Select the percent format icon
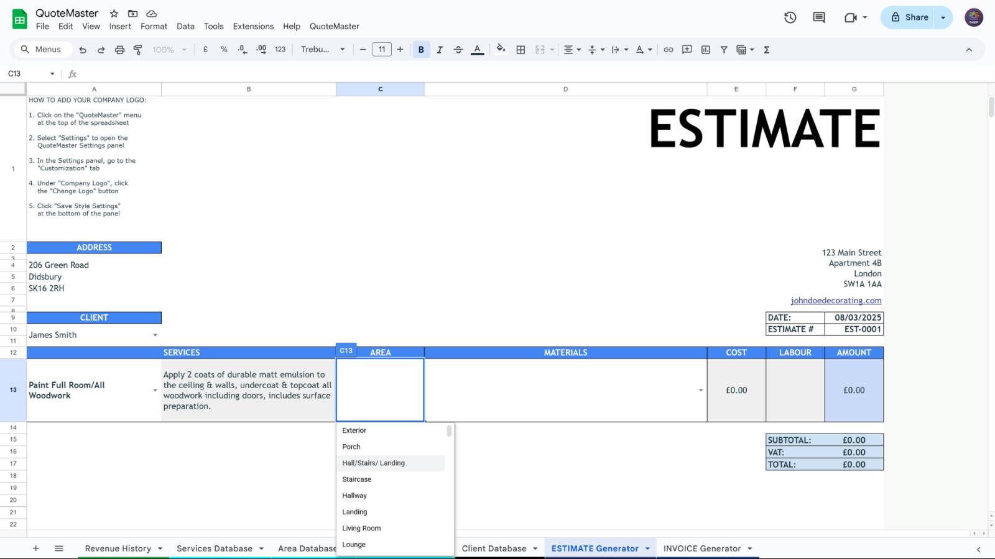995x559 pixels. (x=224, y=49)
